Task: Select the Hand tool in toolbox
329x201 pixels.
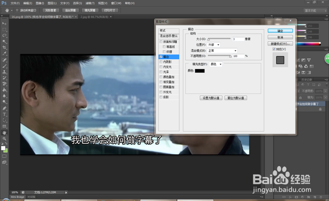Action: point(4,133)
